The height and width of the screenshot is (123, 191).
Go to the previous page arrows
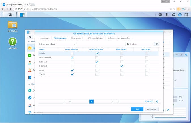[70, 102]
